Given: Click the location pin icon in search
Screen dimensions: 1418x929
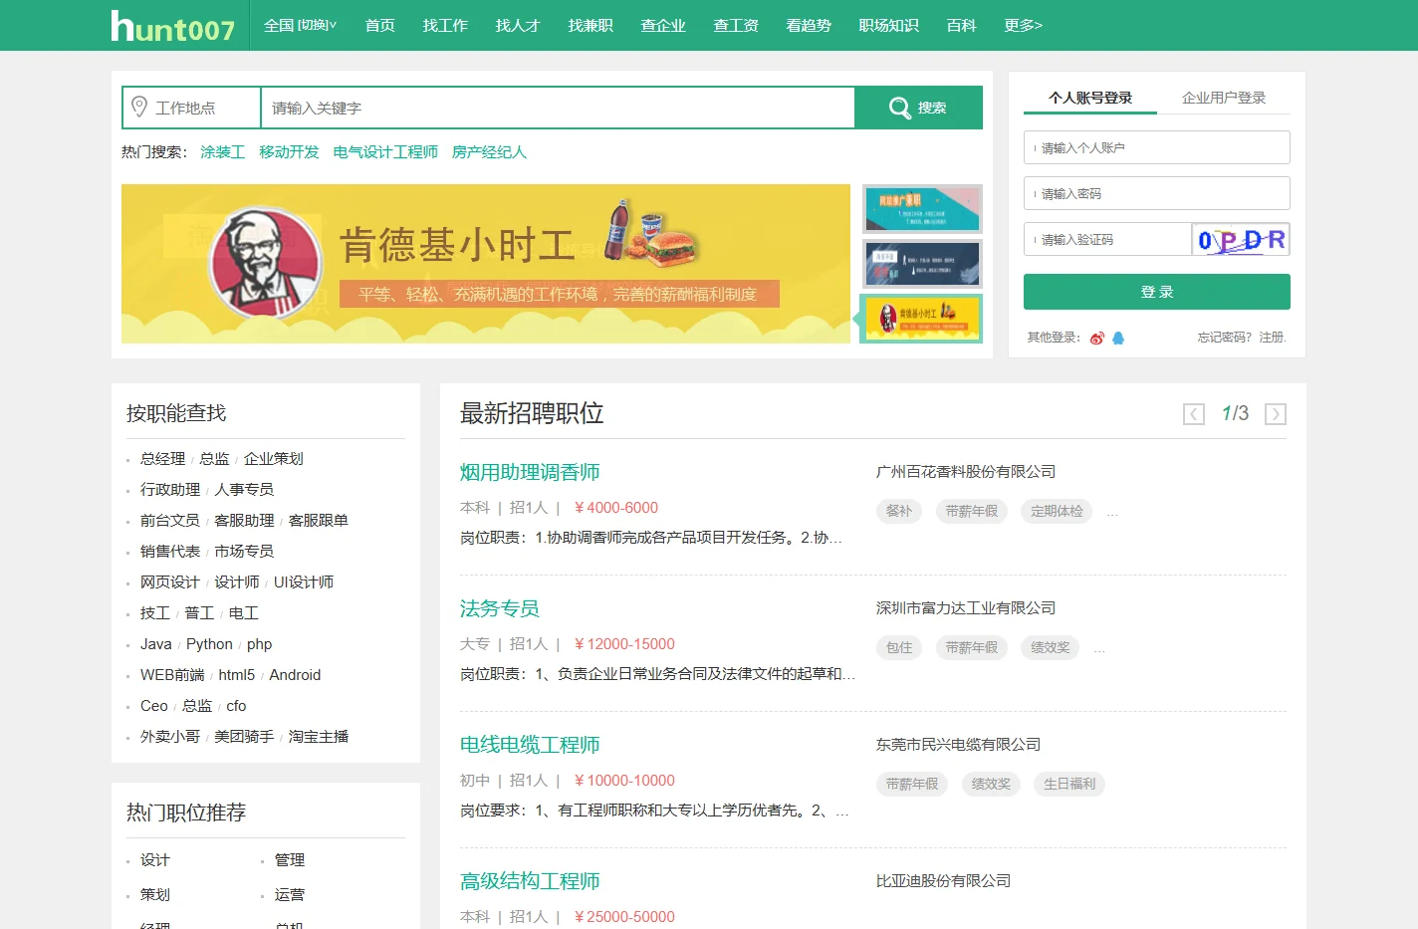Looking at the screenshot, I should 139,107.
